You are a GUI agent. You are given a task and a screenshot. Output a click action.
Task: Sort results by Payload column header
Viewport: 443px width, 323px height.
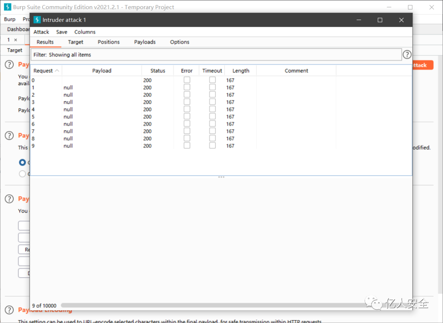point(102,71)
